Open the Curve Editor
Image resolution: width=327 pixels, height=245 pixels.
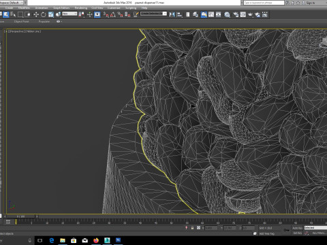click(x=211, y=15)
